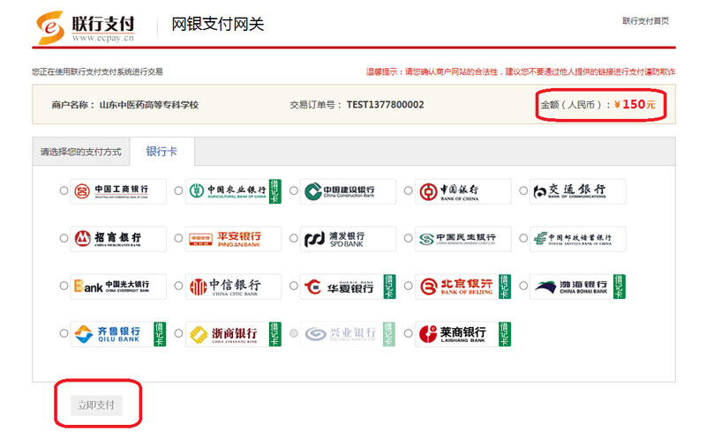Click the China Zheshang Bank logo
The image size is (706, 439).
[x=233, y=334]
